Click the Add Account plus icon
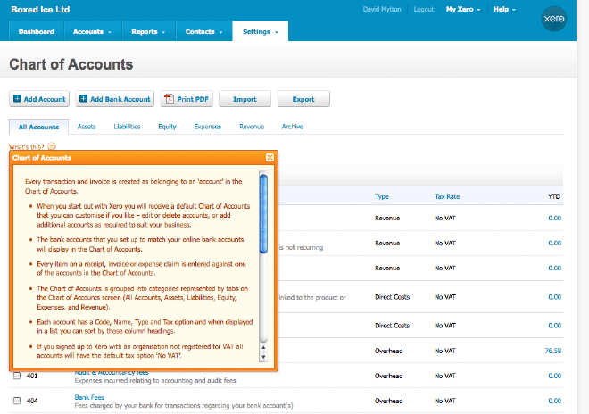The width and height of the screenshot is (589, 414). coord(18,99)
